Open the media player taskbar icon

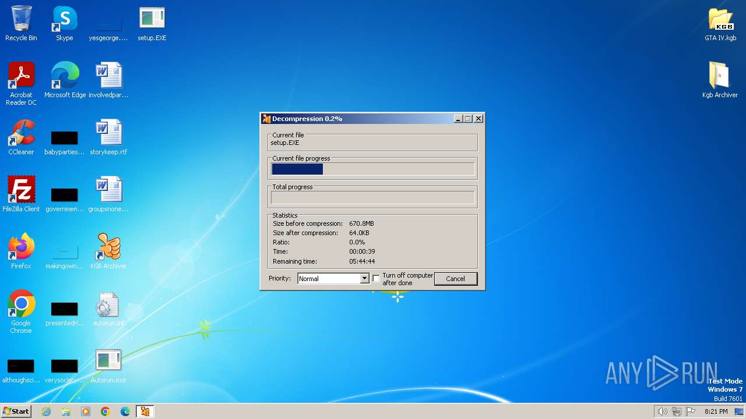[86, 411]
